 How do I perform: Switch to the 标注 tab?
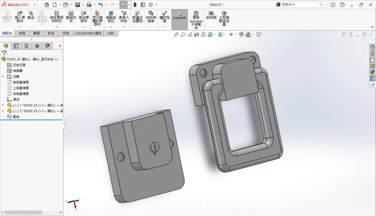coord(51,33)
